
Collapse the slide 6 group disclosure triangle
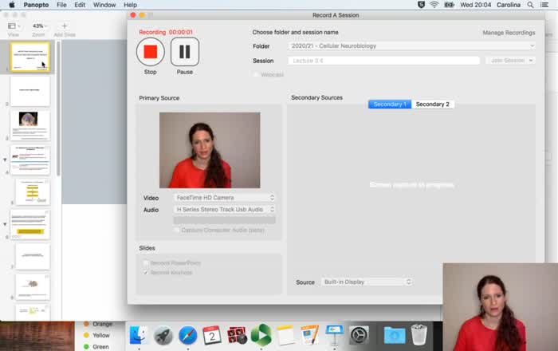click(5, 224)
